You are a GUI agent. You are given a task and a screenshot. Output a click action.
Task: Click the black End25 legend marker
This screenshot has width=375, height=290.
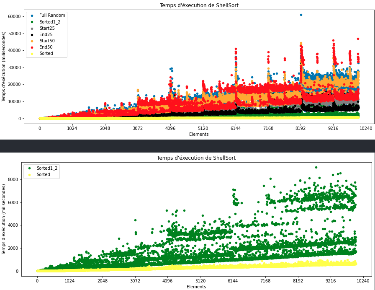pos(32,35)
